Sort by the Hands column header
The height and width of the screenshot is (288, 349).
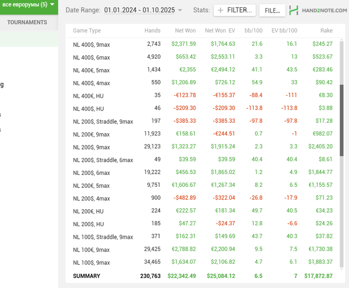pos(152,31)
